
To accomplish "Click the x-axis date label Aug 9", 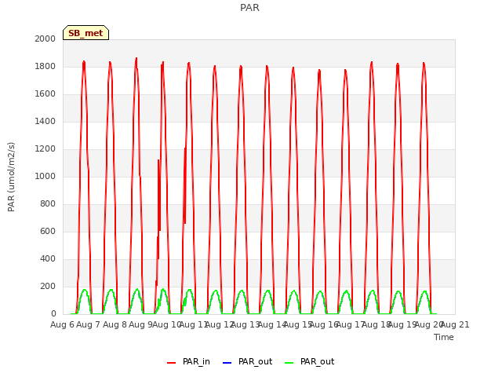I will [141, 324].
